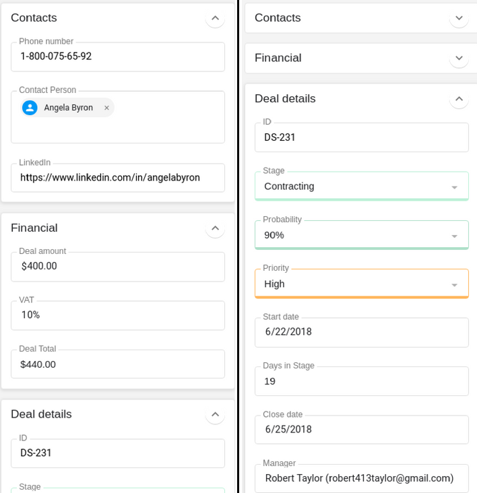Viewport: 477px width, 493px height.
Task: Click the right Contacts section title
Action: tap(278, 18)
